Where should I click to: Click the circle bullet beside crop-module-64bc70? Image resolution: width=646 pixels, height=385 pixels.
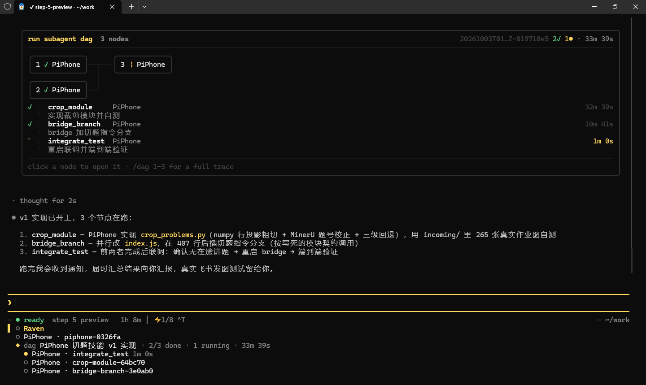point(26,363)
